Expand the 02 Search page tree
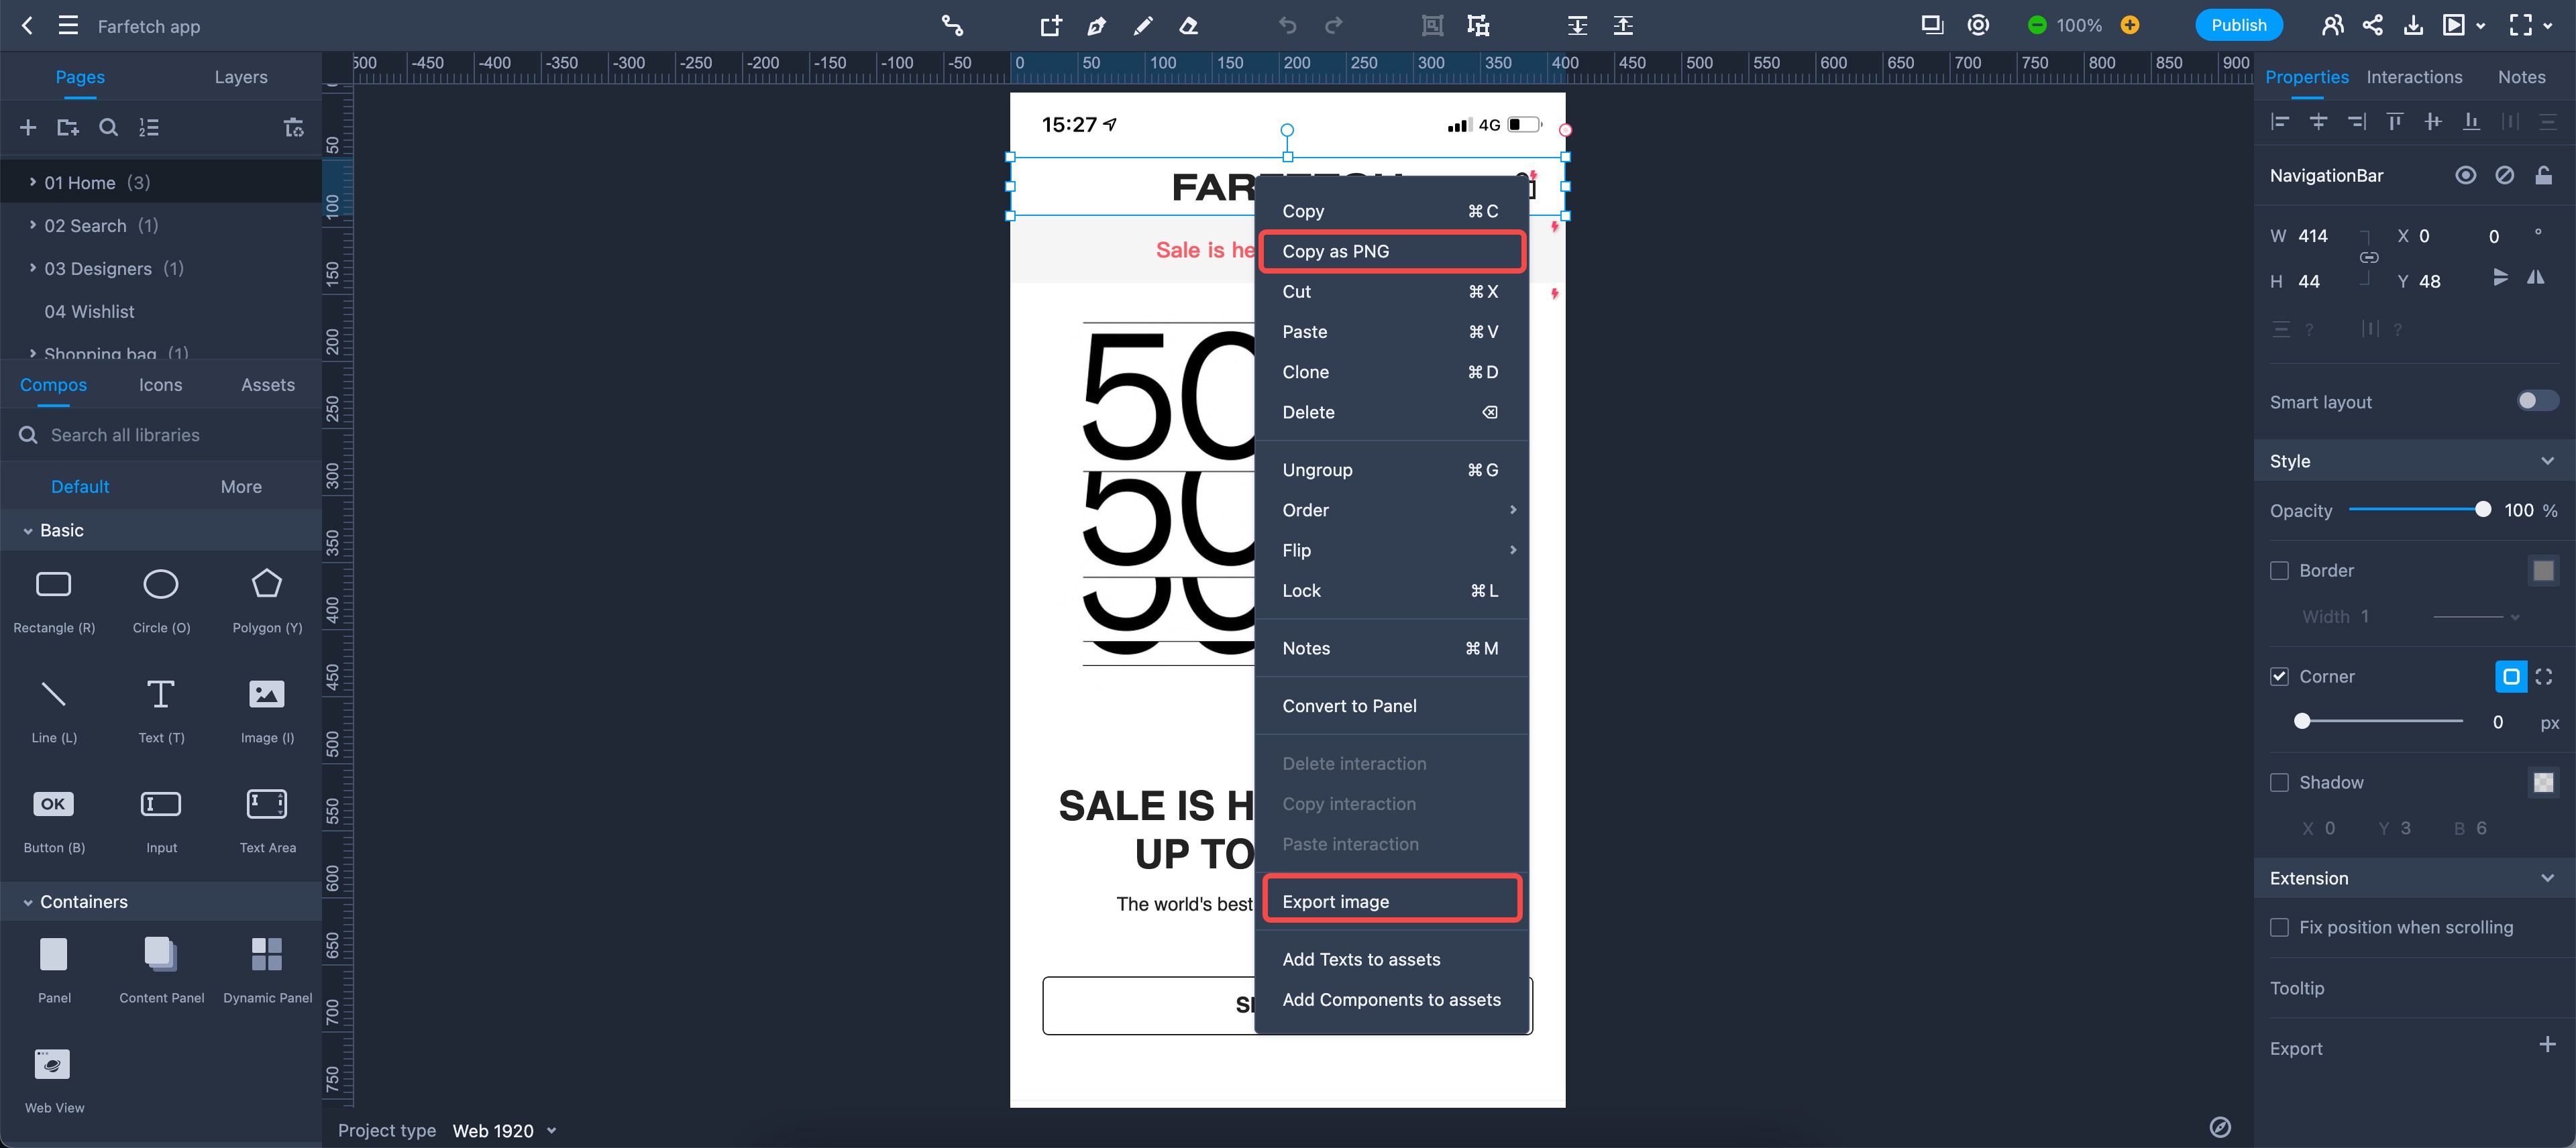2576x1148 pixels. point(33,225)
